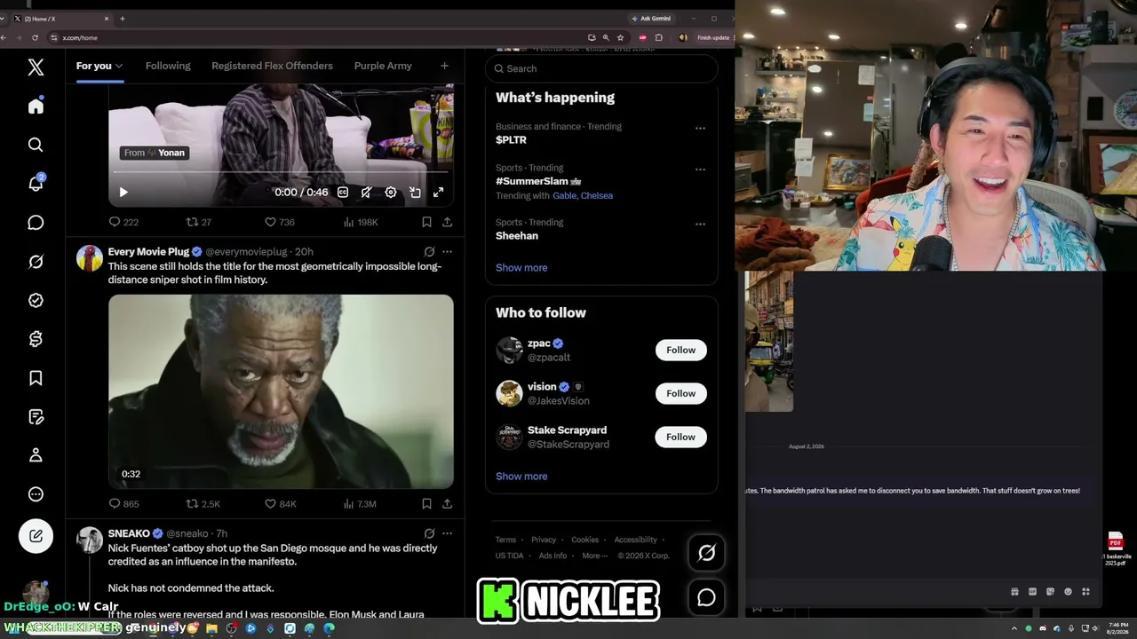Viewport: 1137px width, 639px height.
Task: Open Chrome extensions puzzle icon
Action: [x=658, y=37]
